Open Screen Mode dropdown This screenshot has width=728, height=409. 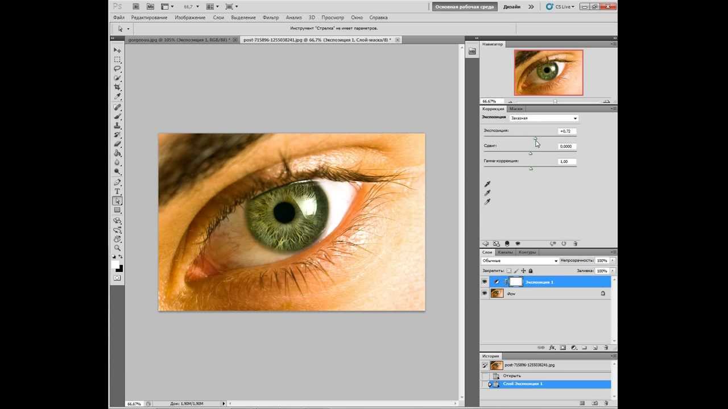pos(231,6)
